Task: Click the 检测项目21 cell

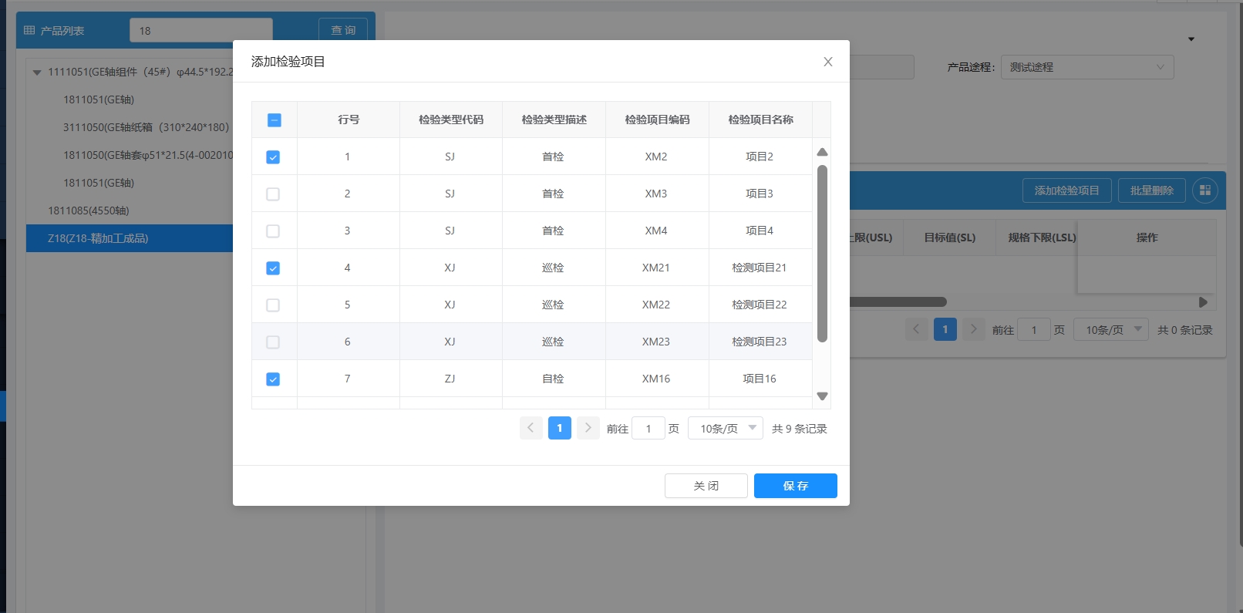Action: [760, 268]
